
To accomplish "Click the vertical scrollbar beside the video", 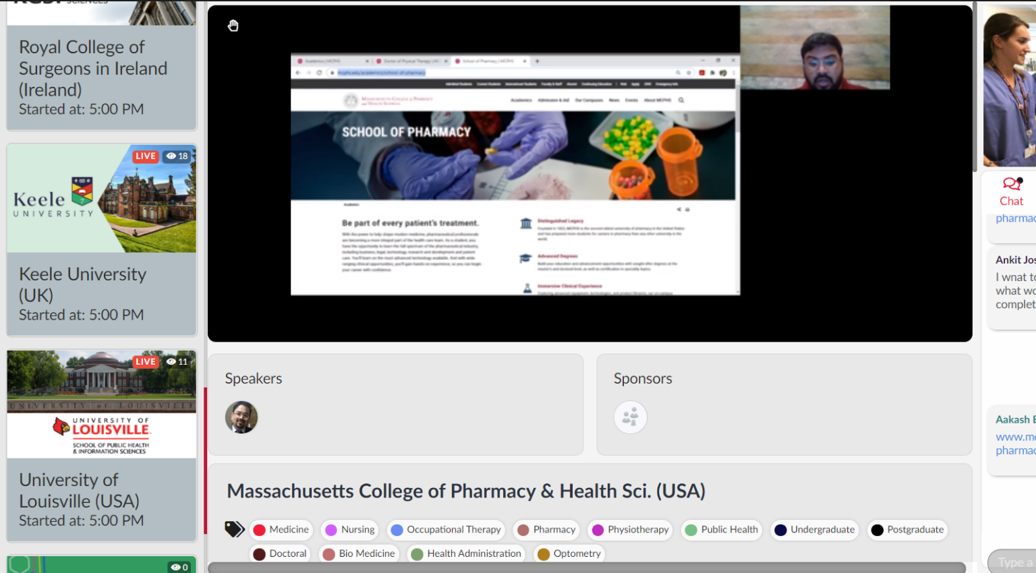I will point(975,88).
